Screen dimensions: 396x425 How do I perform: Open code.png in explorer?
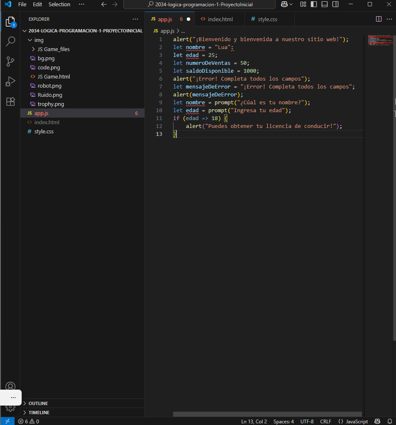pyautogui.click(x=83, y=67)
